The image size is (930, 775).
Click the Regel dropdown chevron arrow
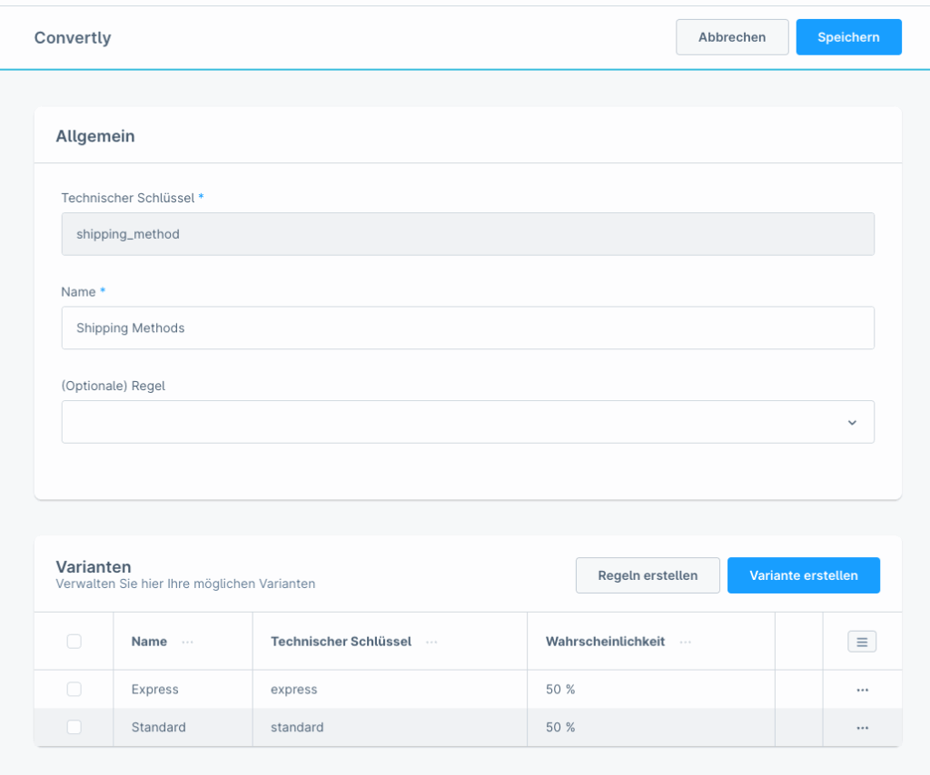click(852, 423)
